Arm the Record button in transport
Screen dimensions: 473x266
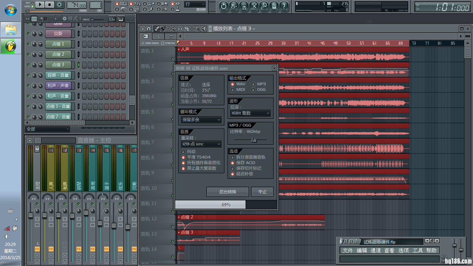tap(60, 5)
